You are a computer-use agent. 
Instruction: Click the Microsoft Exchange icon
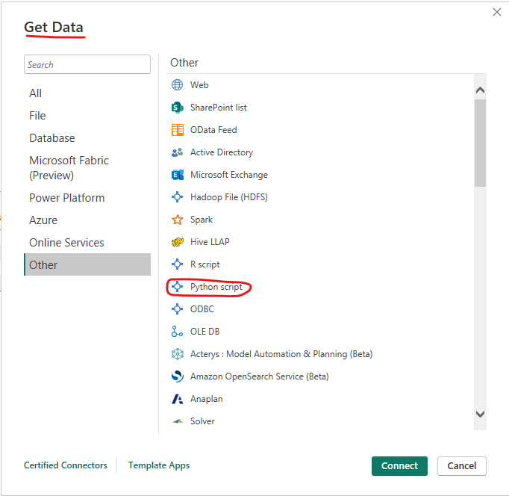177,175
